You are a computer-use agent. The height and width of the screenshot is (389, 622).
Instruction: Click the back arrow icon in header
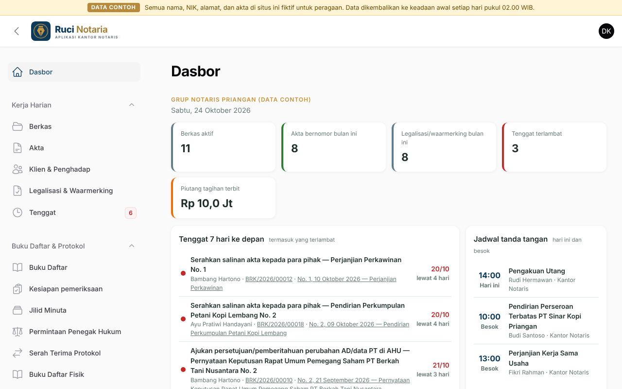pyautogui.click(x=17, y=31)
